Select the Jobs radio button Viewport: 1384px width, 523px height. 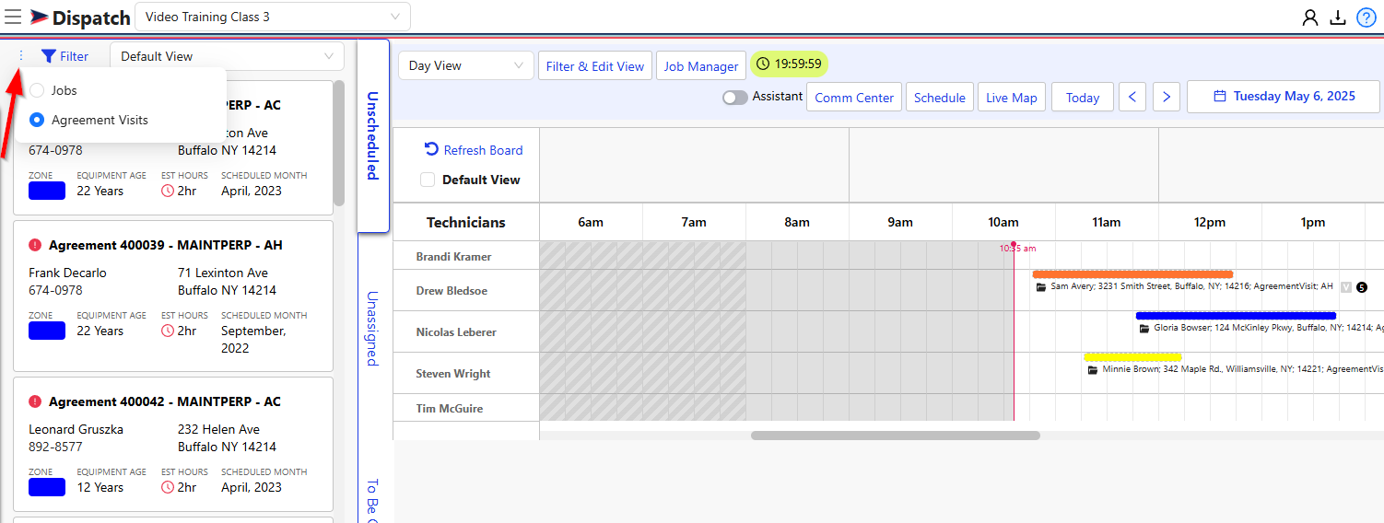tap(37, 90)
